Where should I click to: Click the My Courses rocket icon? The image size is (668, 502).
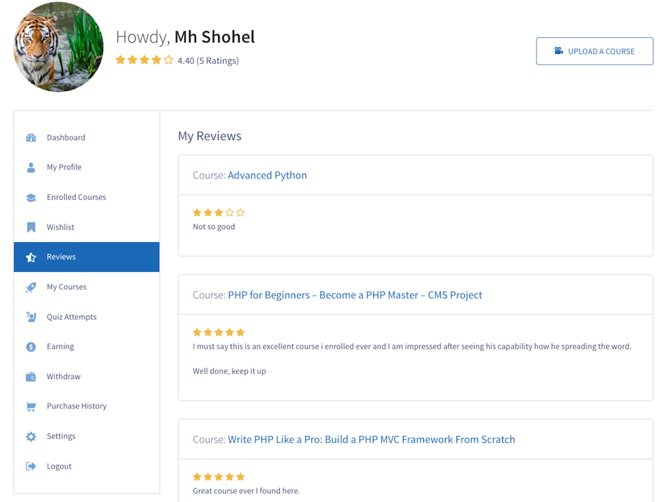31,288
